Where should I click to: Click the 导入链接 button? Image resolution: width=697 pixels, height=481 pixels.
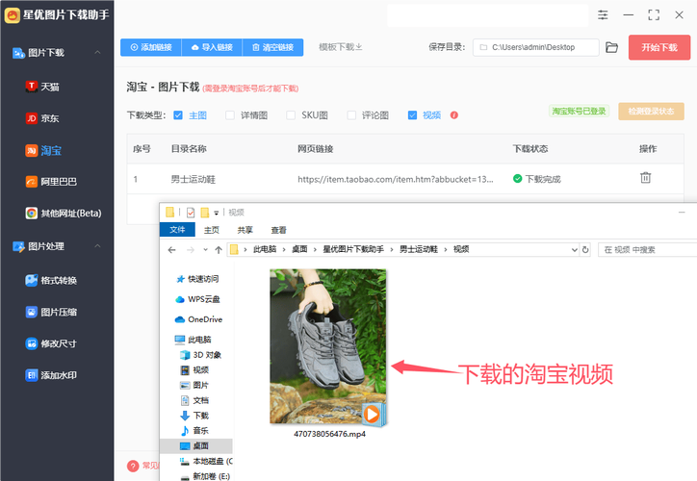point(212,47)
